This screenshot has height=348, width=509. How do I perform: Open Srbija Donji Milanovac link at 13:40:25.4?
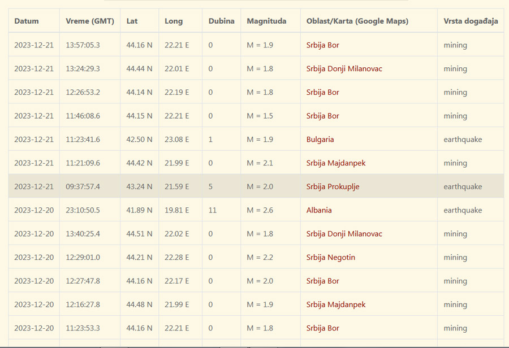pyautogui.click(x=344, y=234)
